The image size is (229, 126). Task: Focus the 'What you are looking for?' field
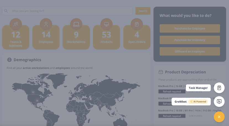[x=71, y=11]
